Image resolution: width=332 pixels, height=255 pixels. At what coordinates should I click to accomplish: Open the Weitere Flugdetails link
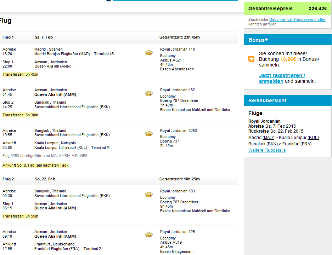coord(267,150)
